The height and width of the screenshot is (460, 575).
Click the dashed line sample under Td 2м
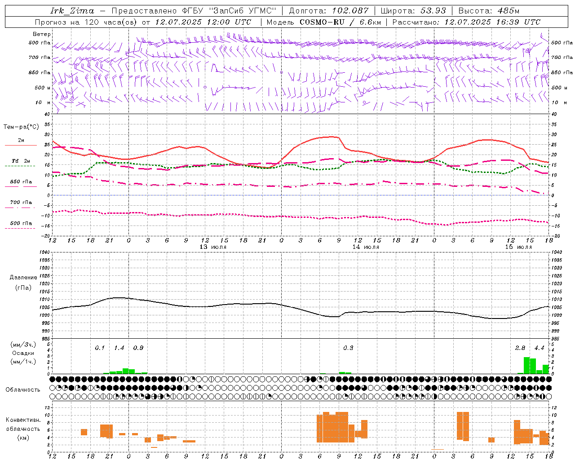tap(20, 166)
